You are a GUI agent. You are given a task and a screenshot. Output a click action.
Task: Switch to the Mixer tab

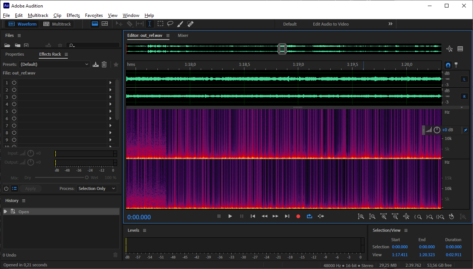[x=183, y=35]
